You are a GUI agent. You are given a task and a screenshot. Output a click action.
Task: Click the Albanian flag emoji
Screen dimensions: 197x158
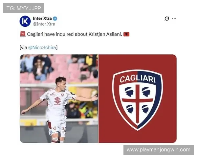[126, 34]
